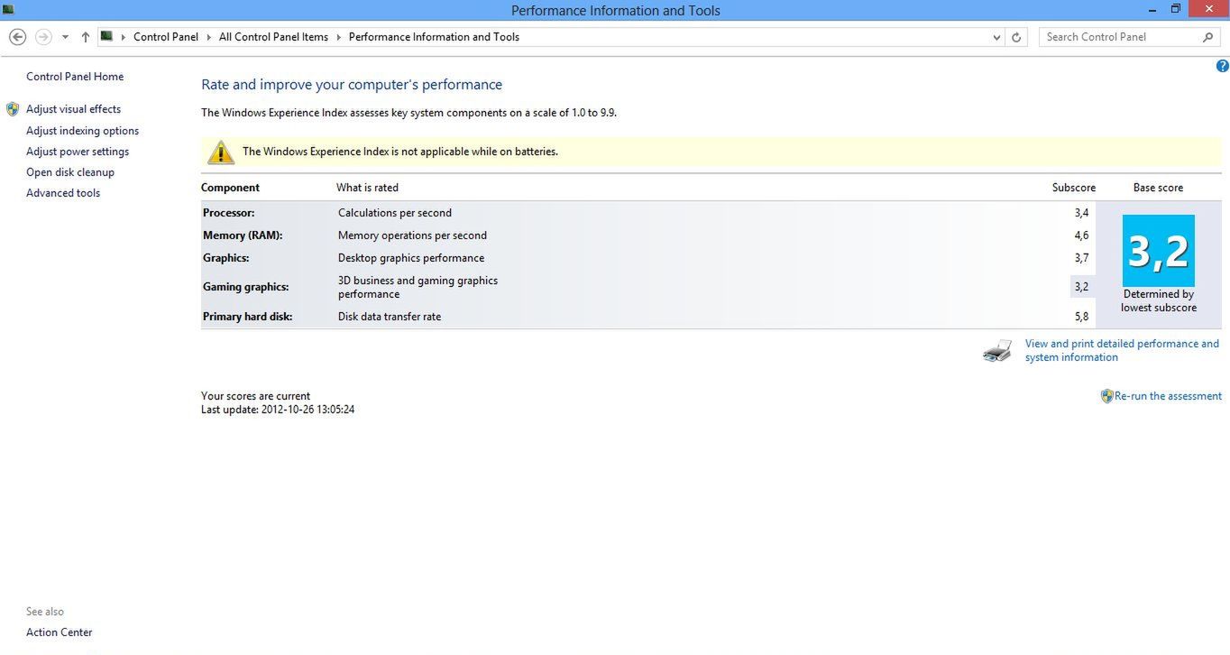Viewport: 1230px width, 655px height.
Task: Click the Memory subscore 4,6
Action: (x=1081, y=235)
